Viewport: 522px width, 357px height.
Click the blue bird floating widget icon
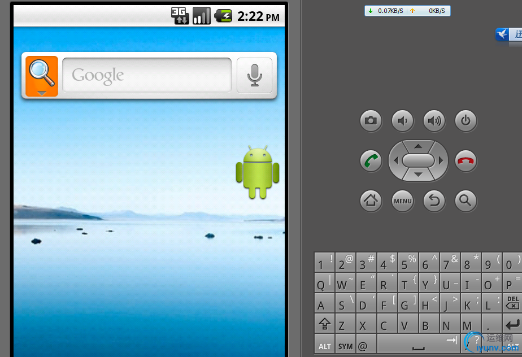tap(502, 34)
